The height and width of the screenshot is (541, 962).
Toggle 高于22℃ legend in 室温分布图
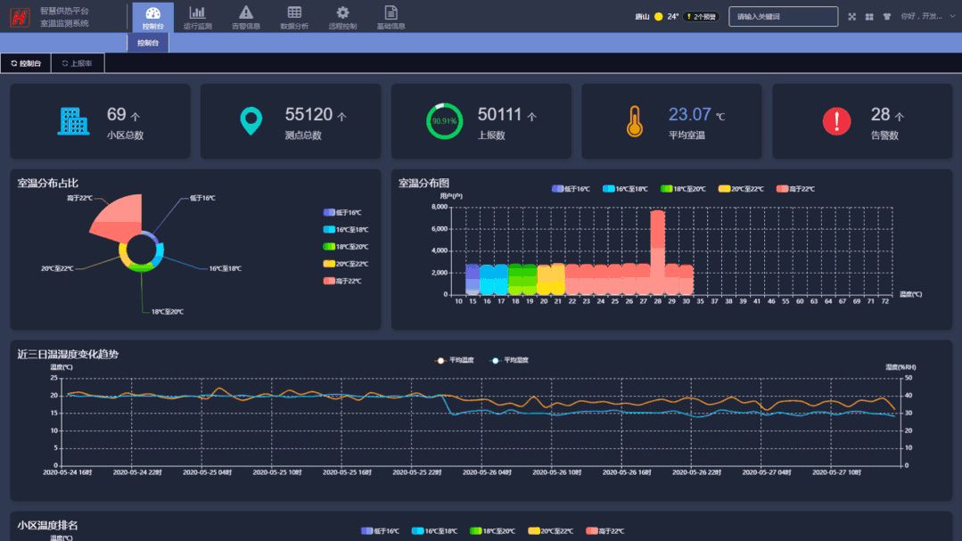[x=794, y=189]
